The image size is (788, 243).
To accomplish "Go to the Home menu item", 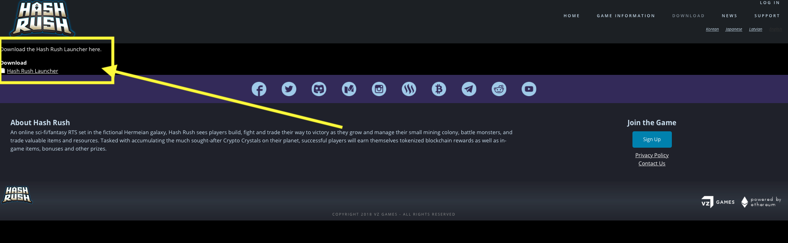I will (572, 16).
